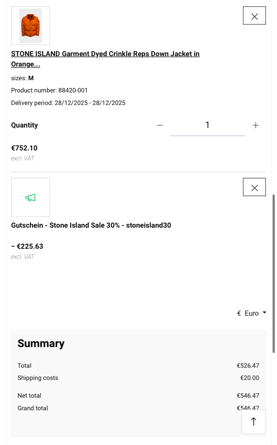Image resolution: width=277 pixels, height=445 pixels.
Task: Focus the jacket quantity input field
Action: [207, 125]
